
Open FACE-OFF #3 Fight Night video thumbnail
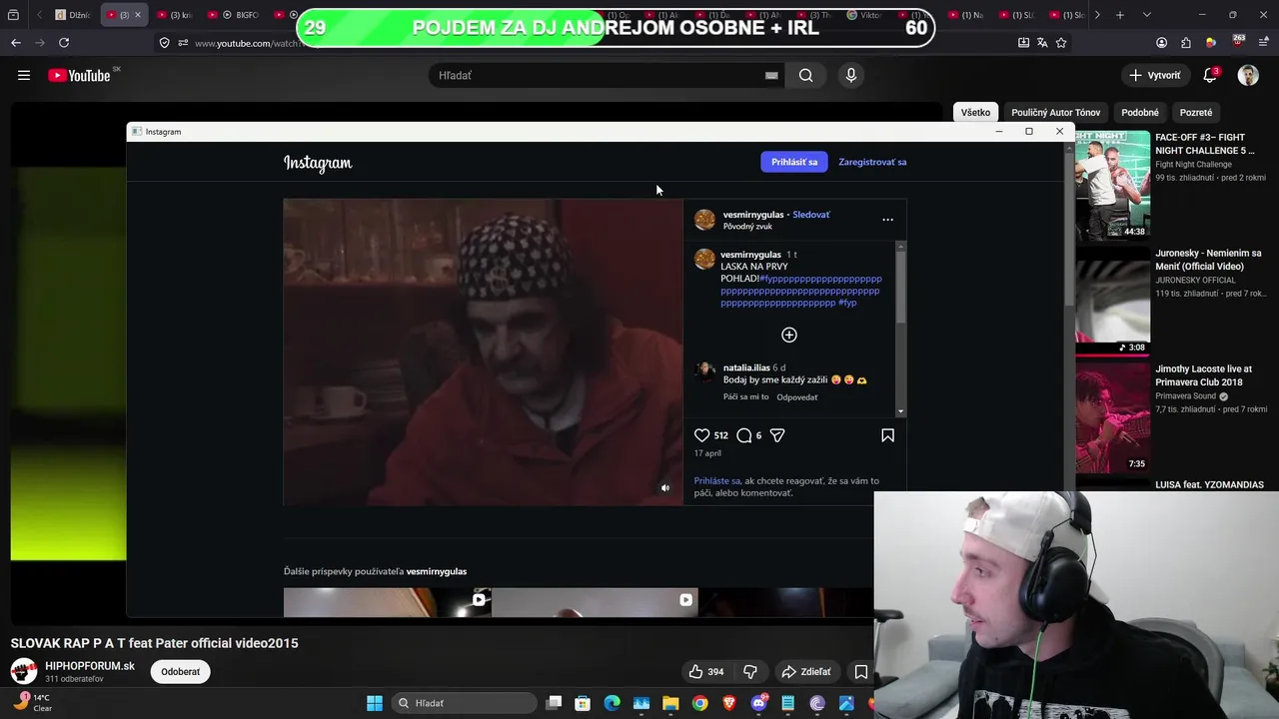coord(1112,185)
